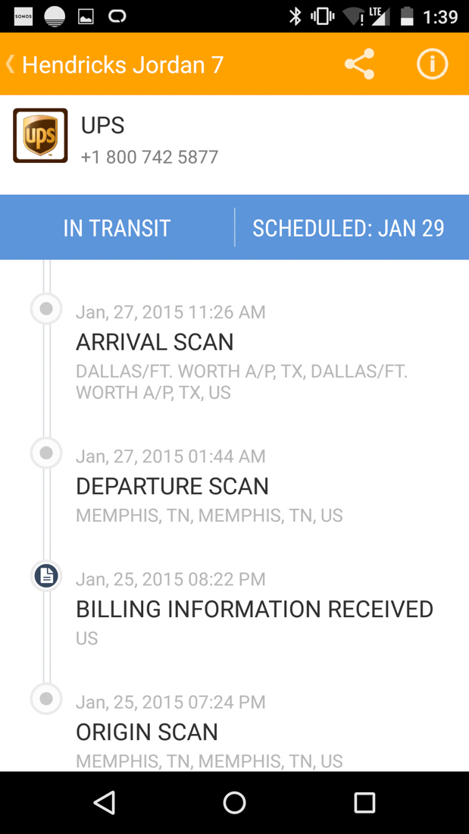Viewport: 469px width, 834px height.
Task: Tap the Hendricks Jordan 7 title
Action: click(123, 64)
